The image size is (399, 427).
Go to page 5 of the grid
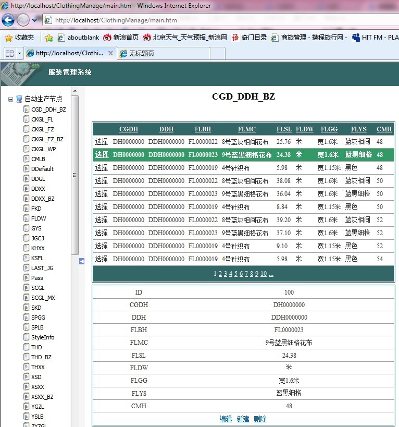[x=236, y=274]
